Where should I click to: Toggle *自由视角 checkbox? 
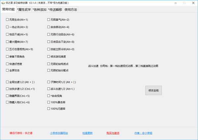pyautogui.click(x=49, y=96)
